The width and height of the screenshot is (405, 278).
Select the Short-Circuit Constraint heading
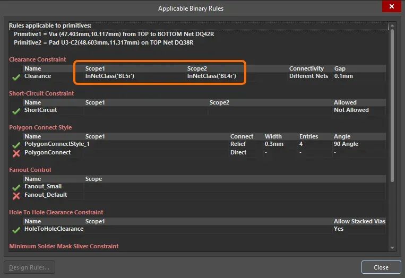(x=41, y=93)
